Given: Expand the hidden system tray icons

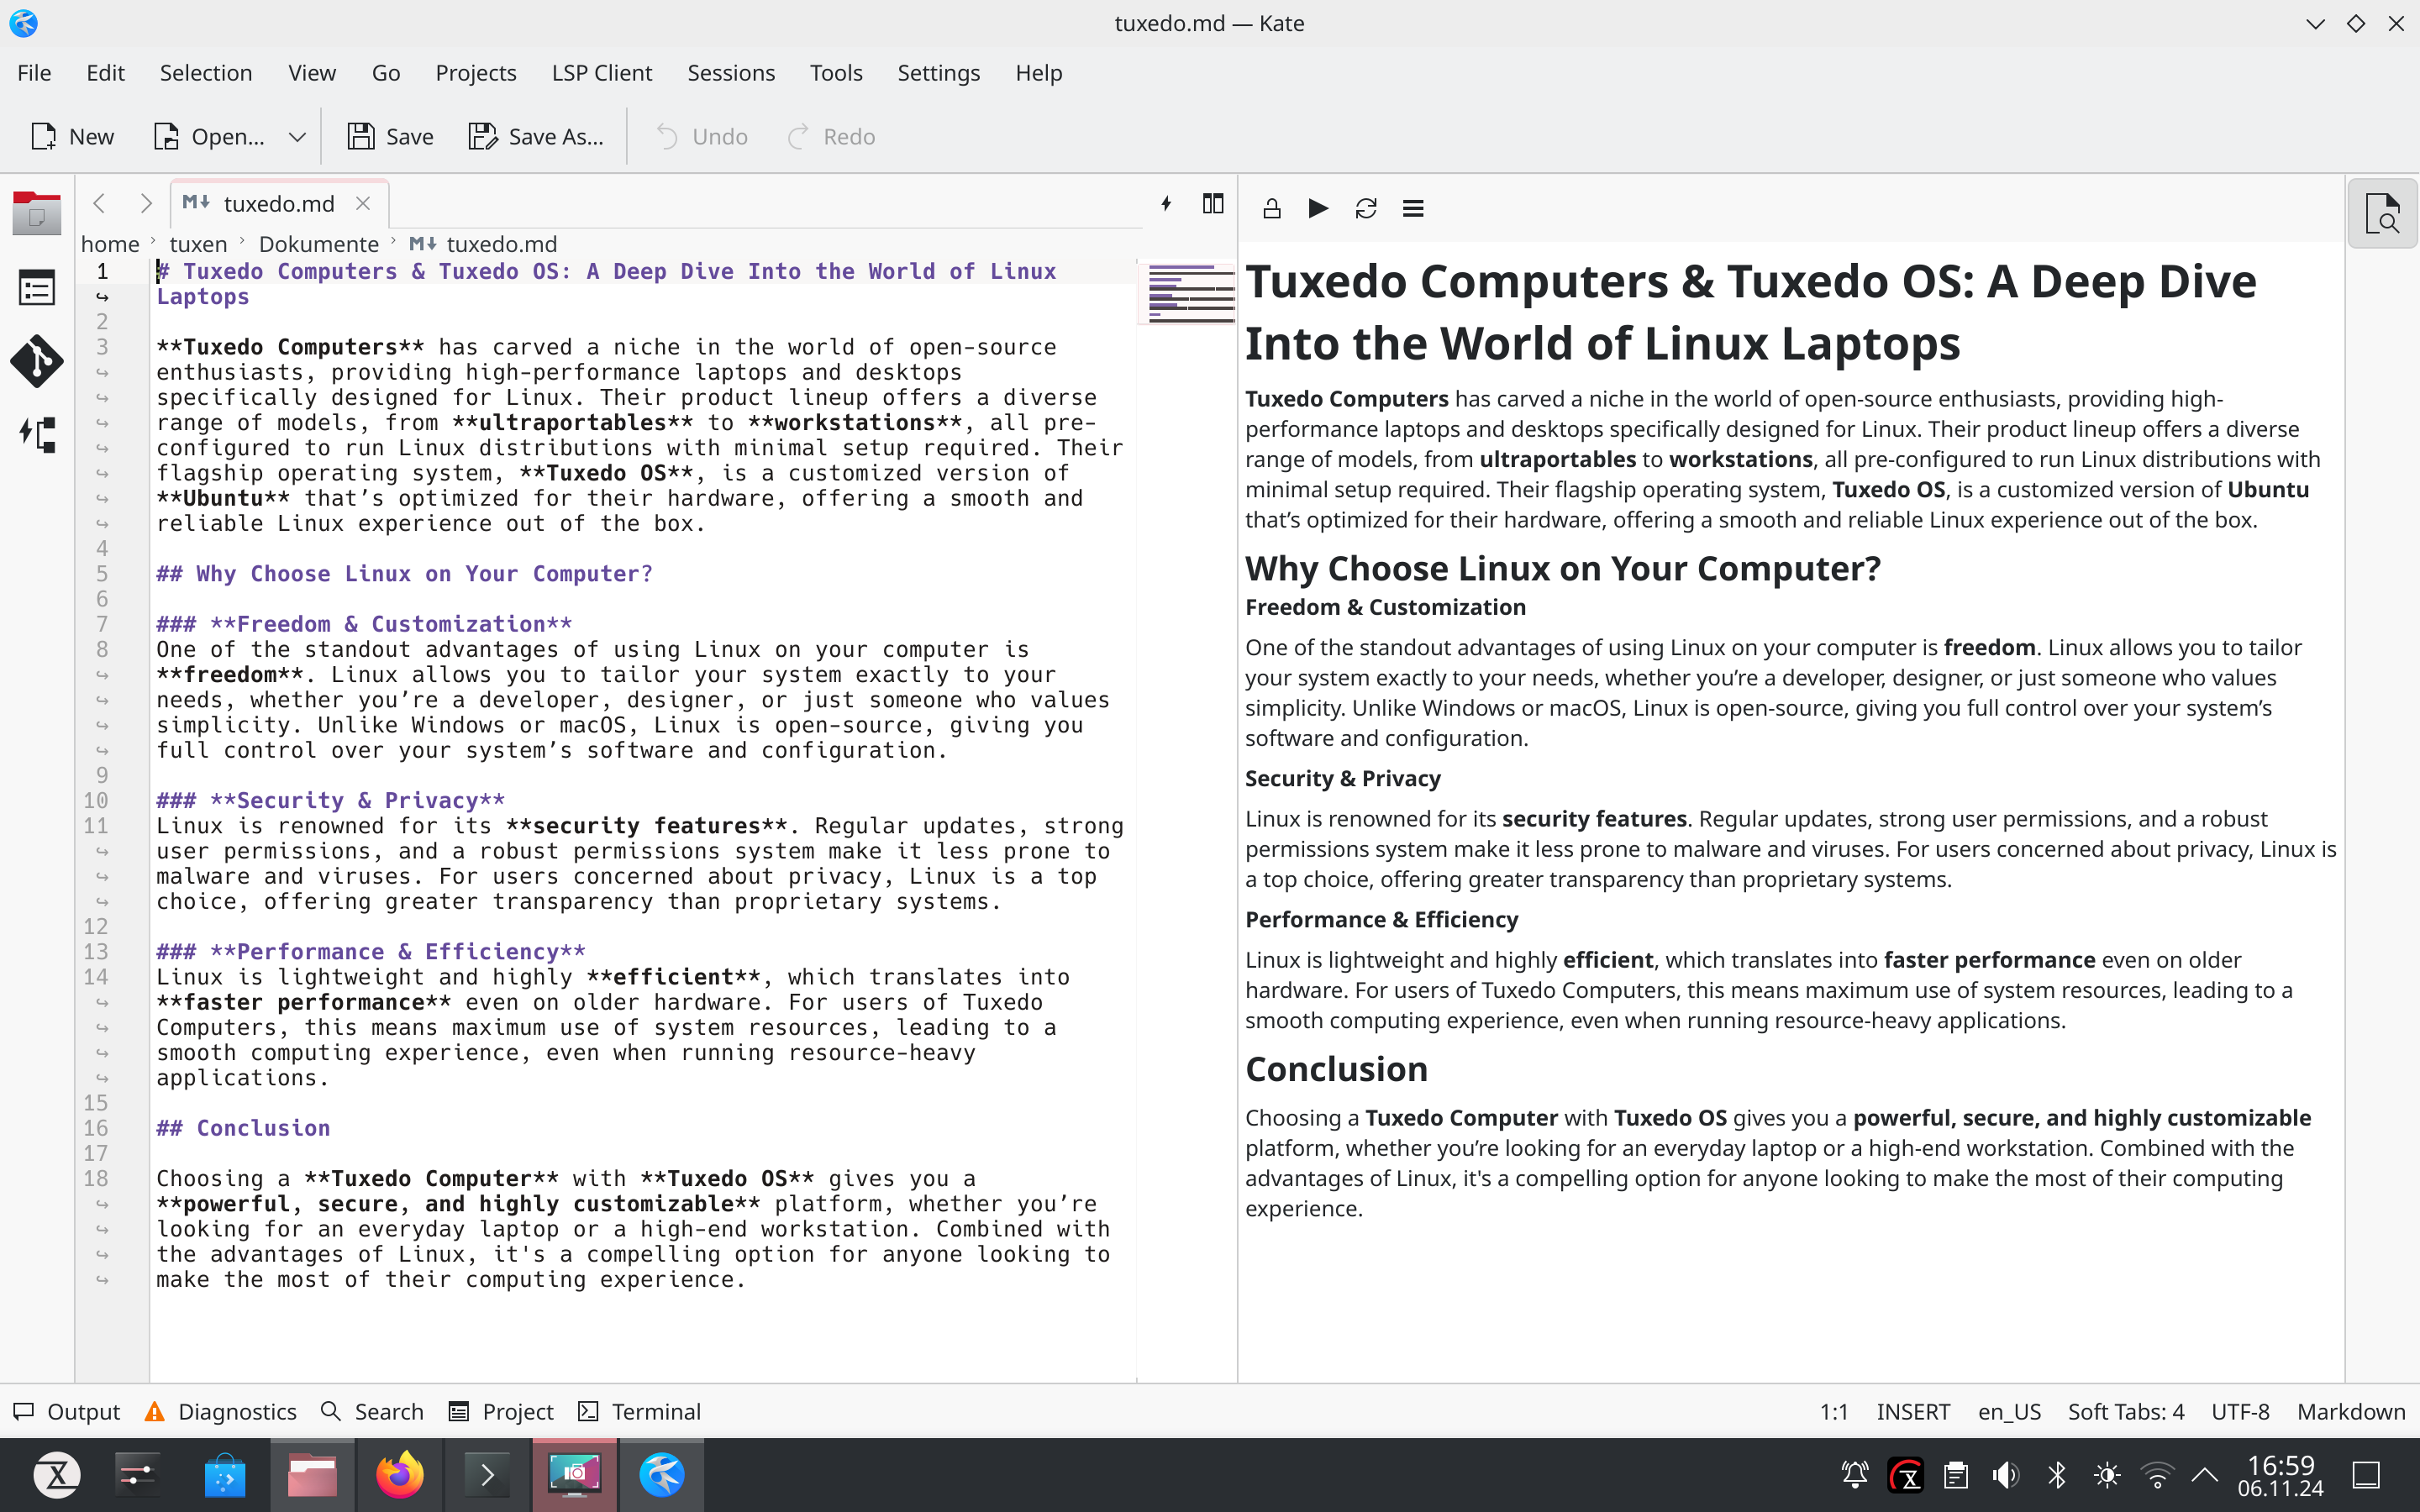Looking at the screenshot, I should click(x=2205, y=1475).
